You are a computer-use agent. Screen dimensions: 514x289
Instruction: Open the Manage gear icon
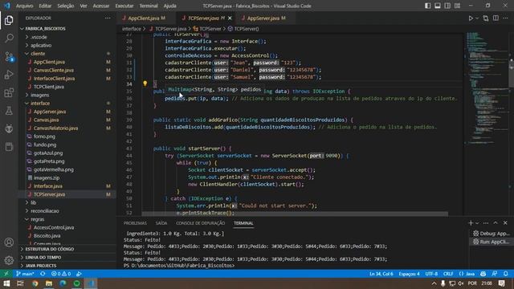click(x=9, y=260)
